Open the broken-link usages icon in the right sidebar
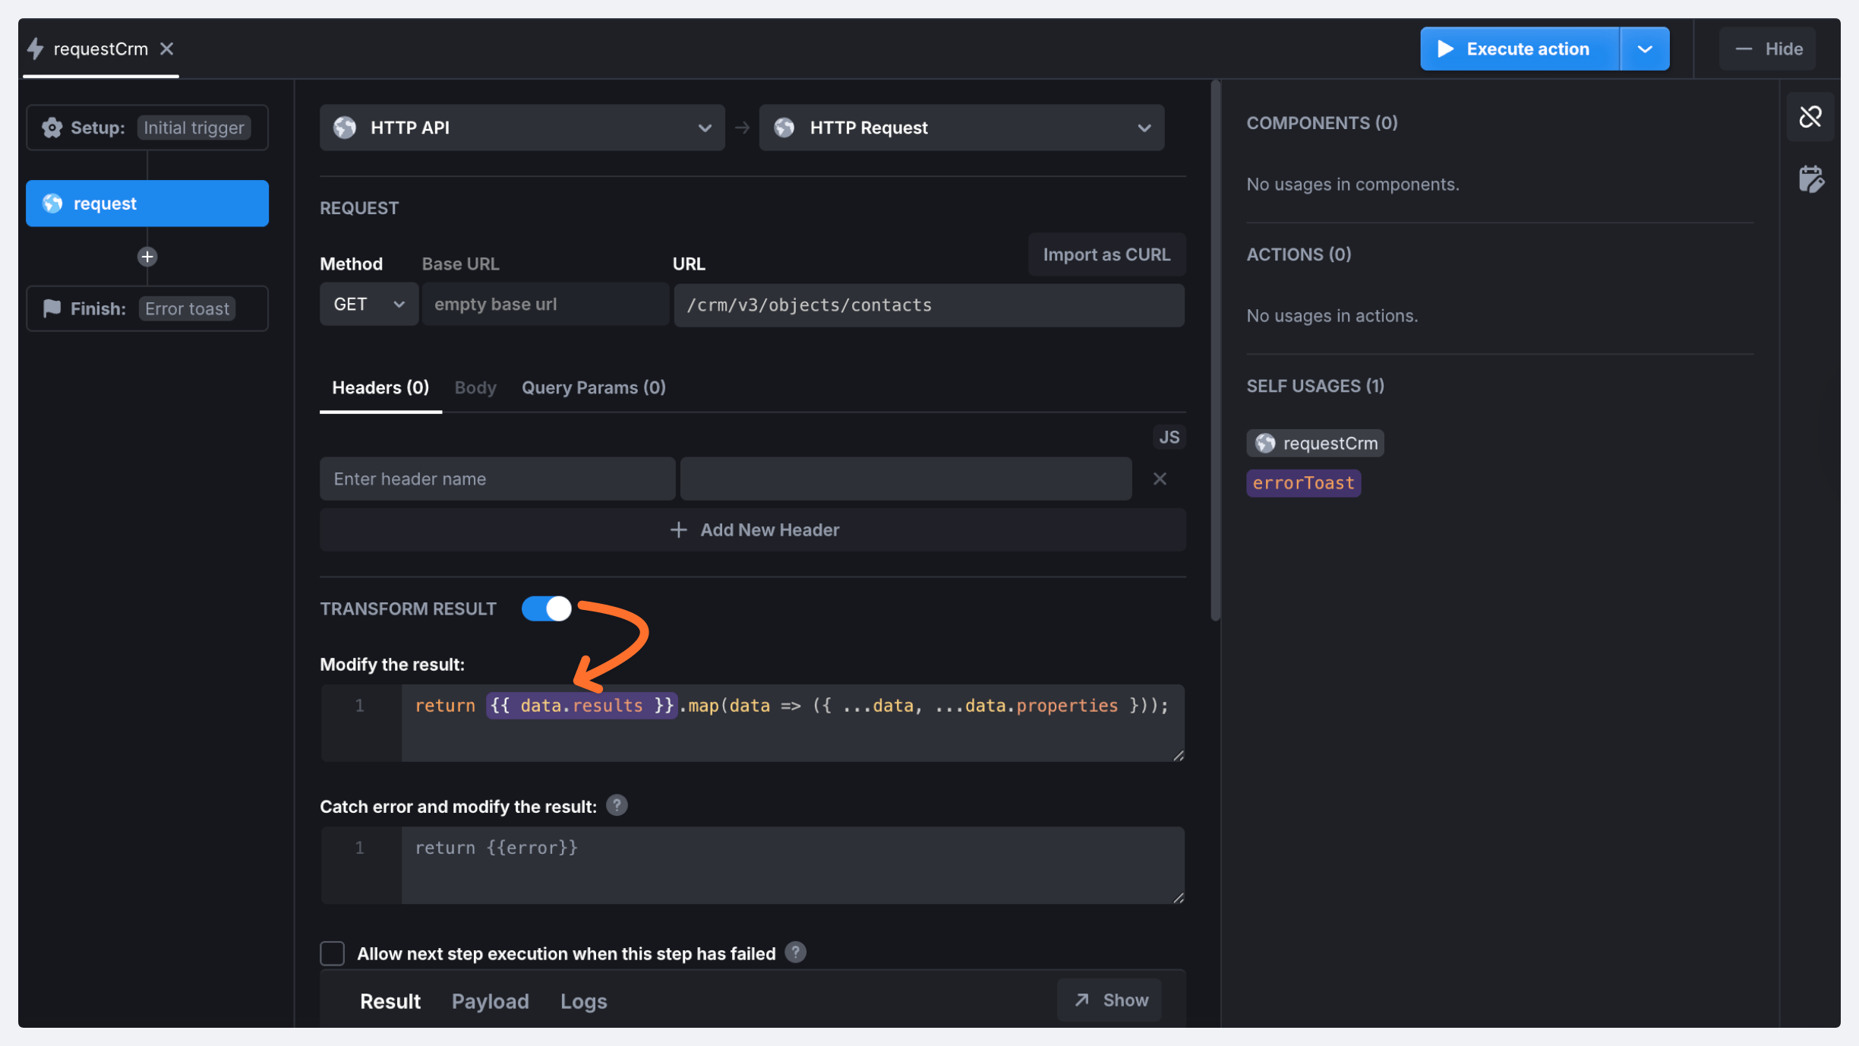The width and height of the screenshot is (1859, 1046). click(x=1810, y=117)
